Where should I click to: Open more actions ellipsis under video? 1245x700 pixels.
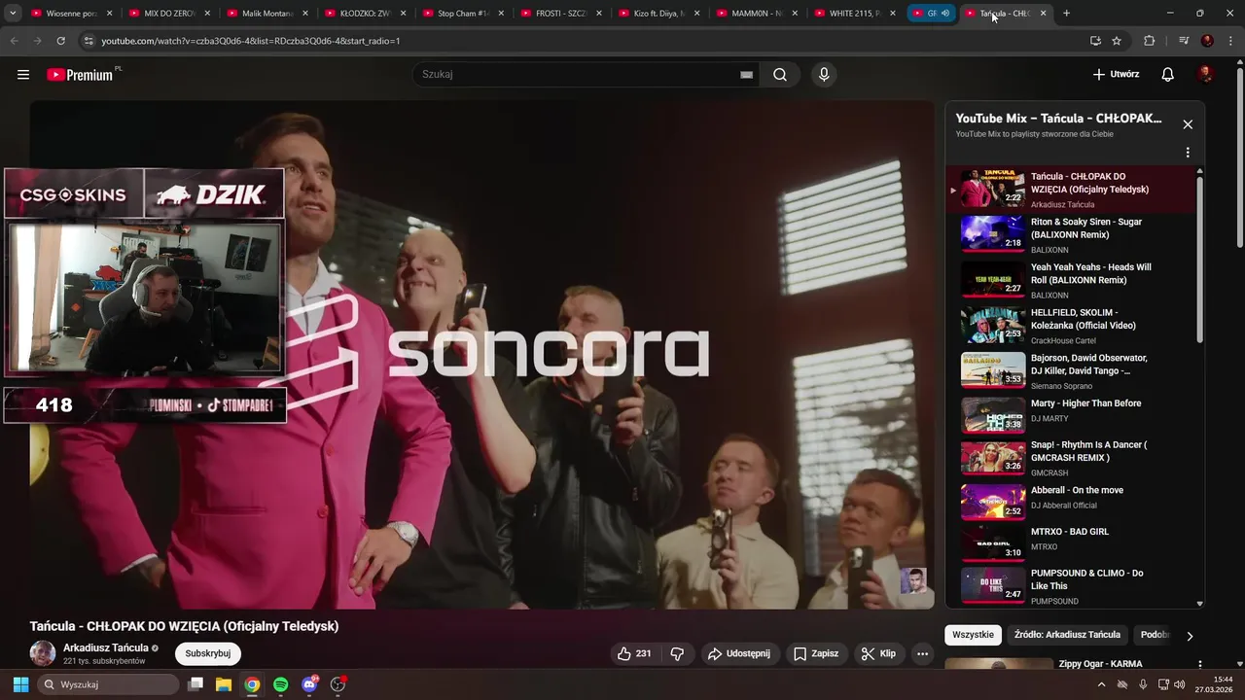click(923, 653)
